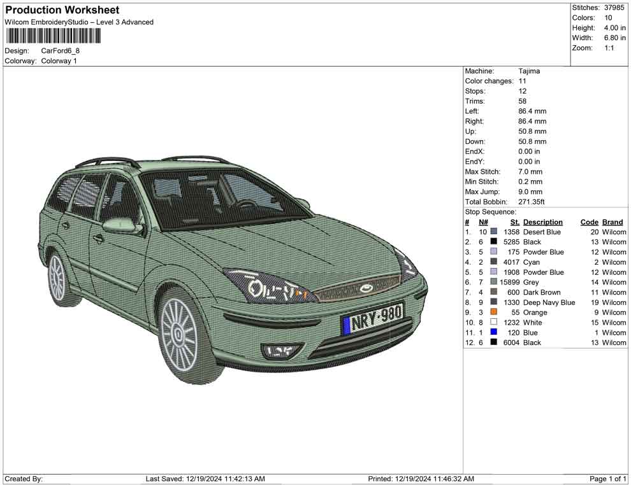Click the Production Worksheet title
The image size is (631, 485).
click(x=62, y=10)
